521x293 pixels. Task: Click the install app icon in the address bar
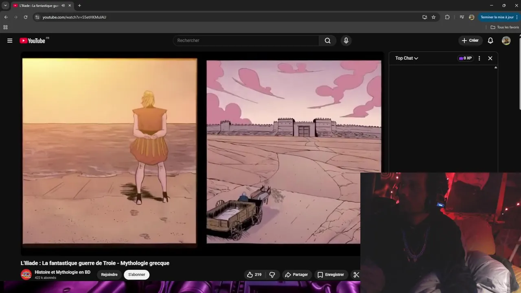click(x=425, y=17)
